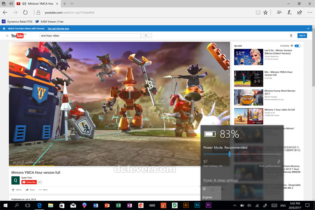Click the video ad progress bar

coord(119,166)
